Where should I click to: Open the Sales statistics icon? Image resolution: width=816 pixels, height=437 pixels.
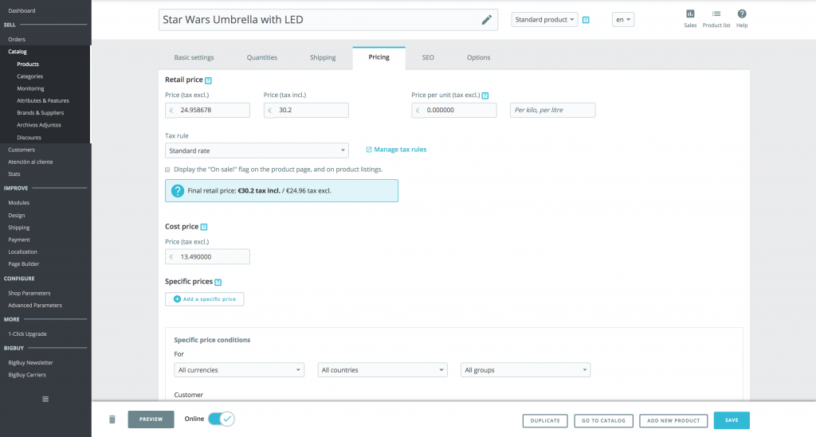pyautogui.click(x=690, y=14)
